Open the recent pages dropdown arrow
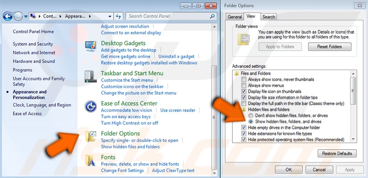The height and width of the screenshot is (178, 368). (26, 17)
